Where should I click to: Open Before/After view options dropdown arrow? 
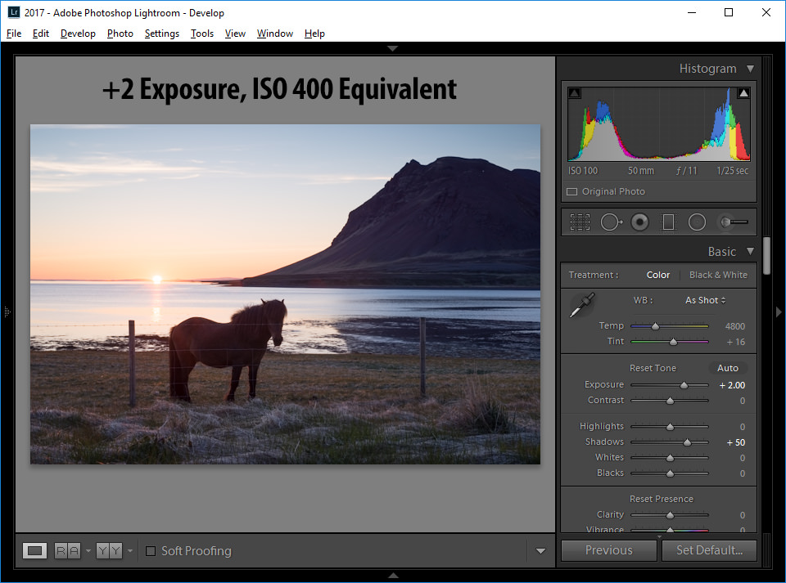(x=130, y=551)
